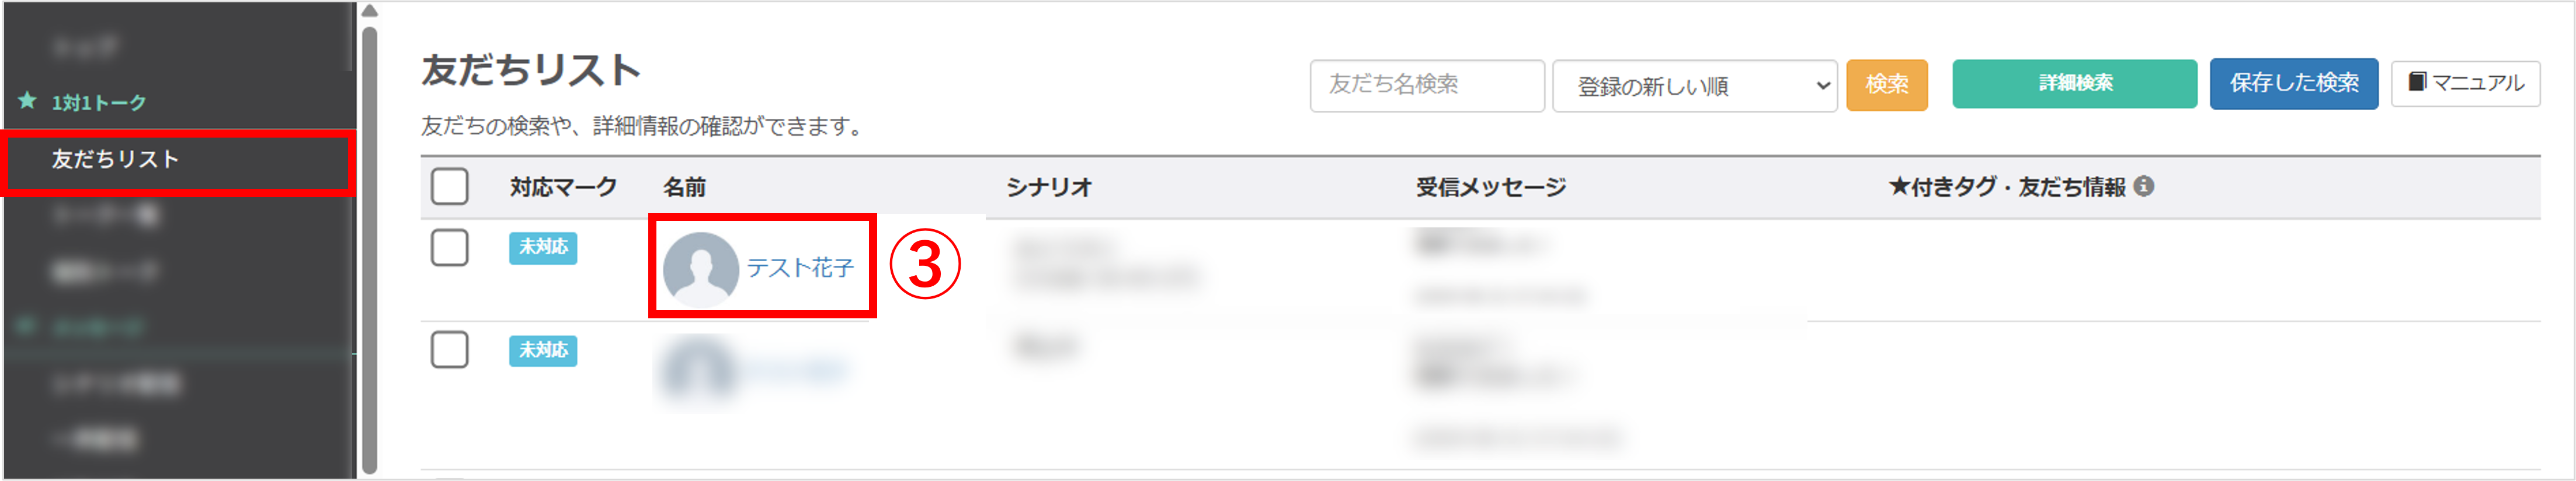Open 詳細検索 advanced search
This screenshot has width=2576, height=481.
pyautogui.click(x=2074, y=83)
